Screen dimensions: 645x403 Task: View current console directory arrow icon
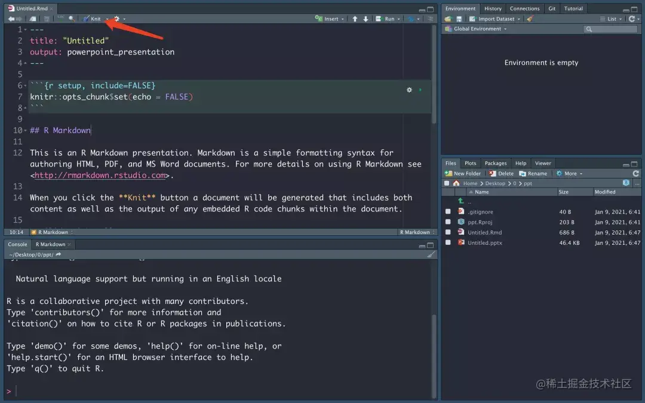[x=59, y=254]
